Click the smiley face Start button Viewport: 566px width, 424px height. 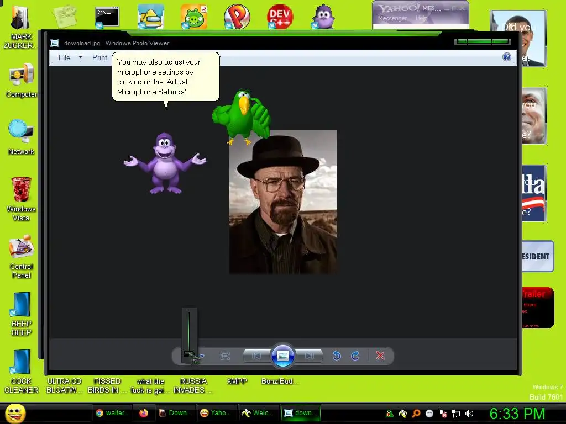(15, 413)
